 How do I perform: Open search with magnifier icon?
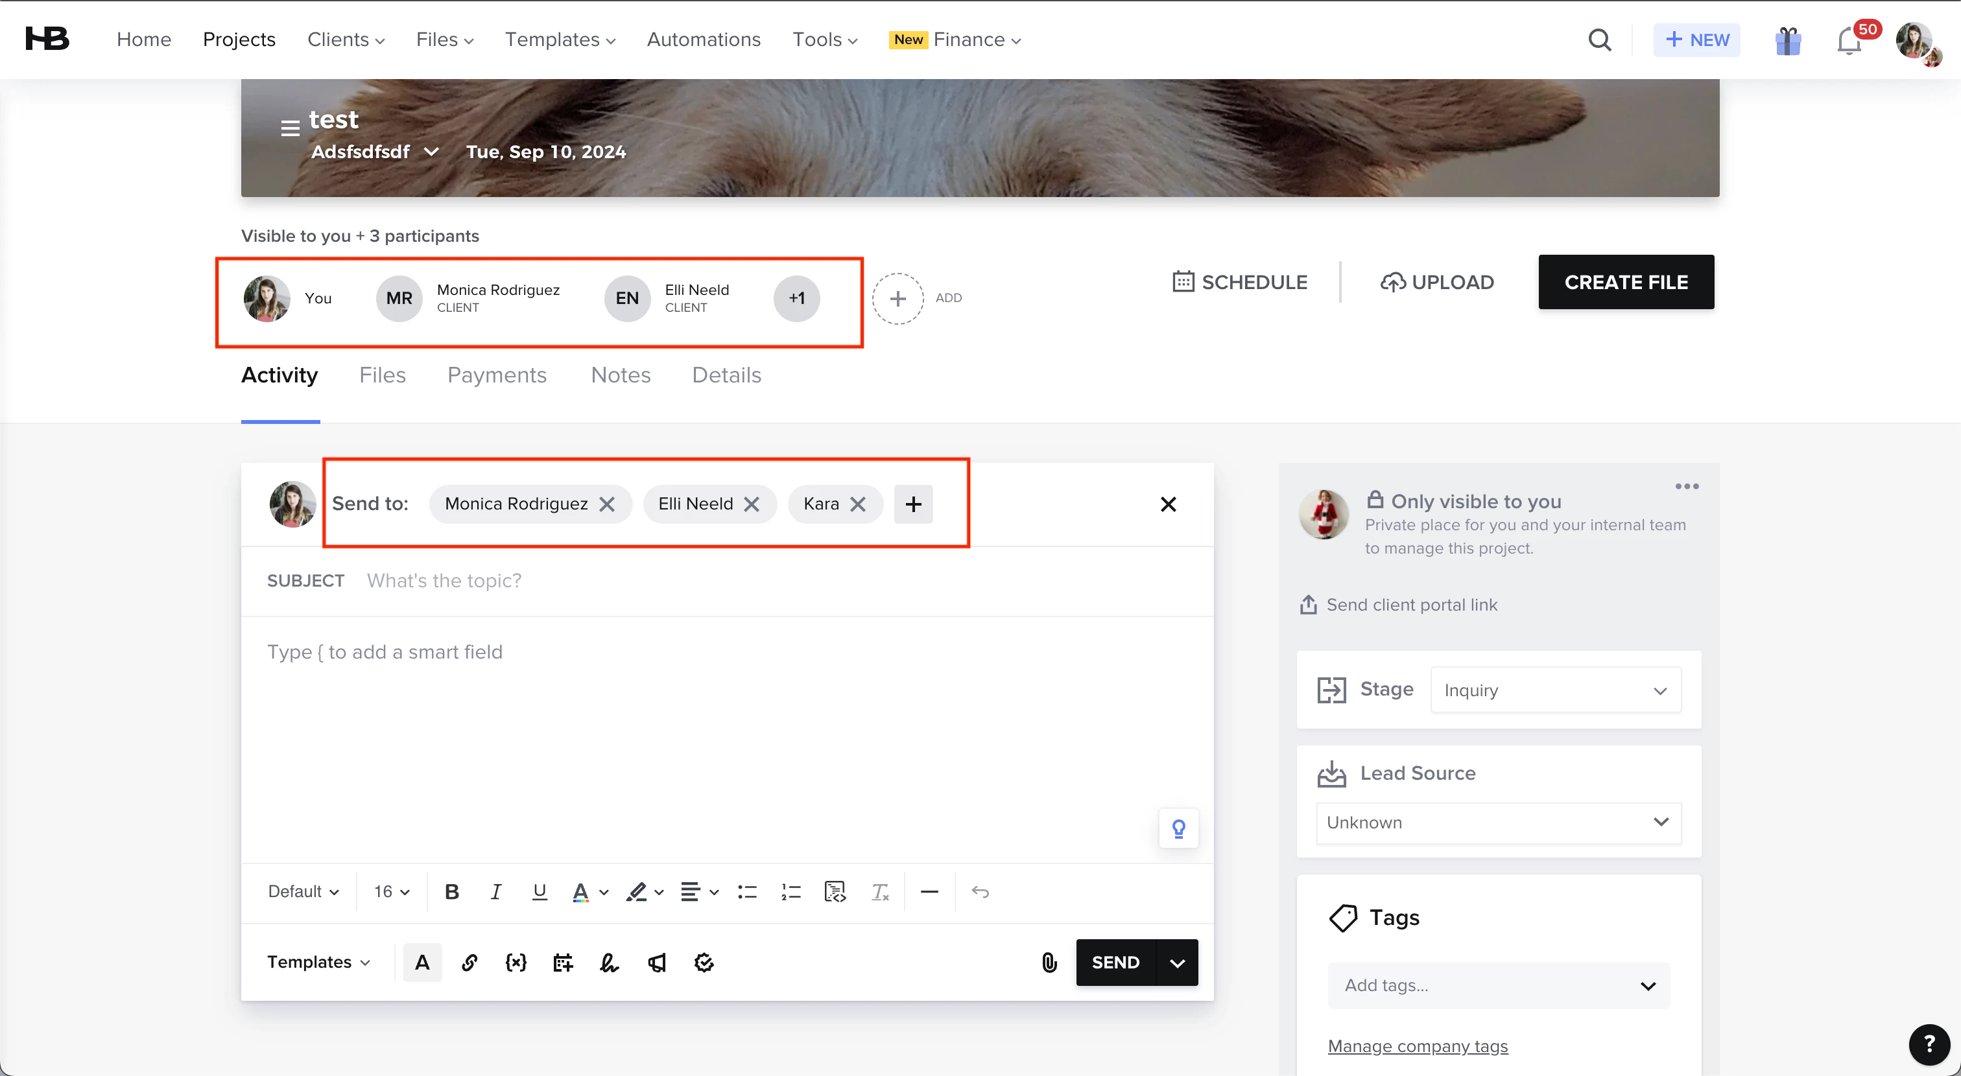click(x=1599, y=40)
